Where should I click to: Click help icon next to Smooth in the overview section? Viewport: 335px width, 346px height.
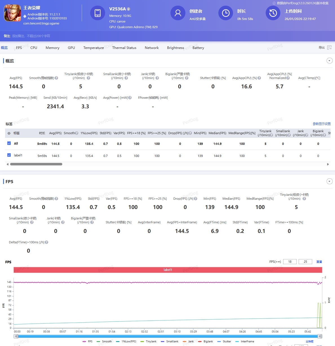tap(56, 78)
